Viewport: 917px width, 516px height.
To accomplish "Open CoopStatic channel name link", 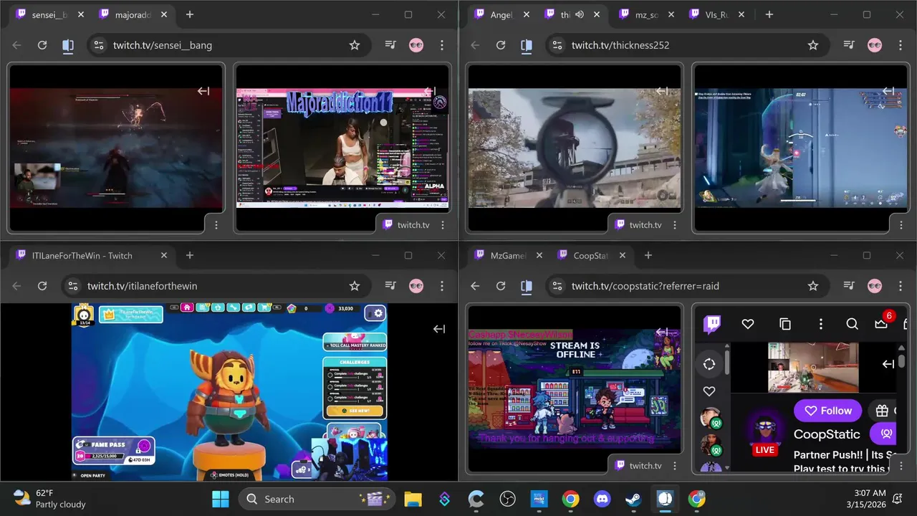I will point(827,434).
